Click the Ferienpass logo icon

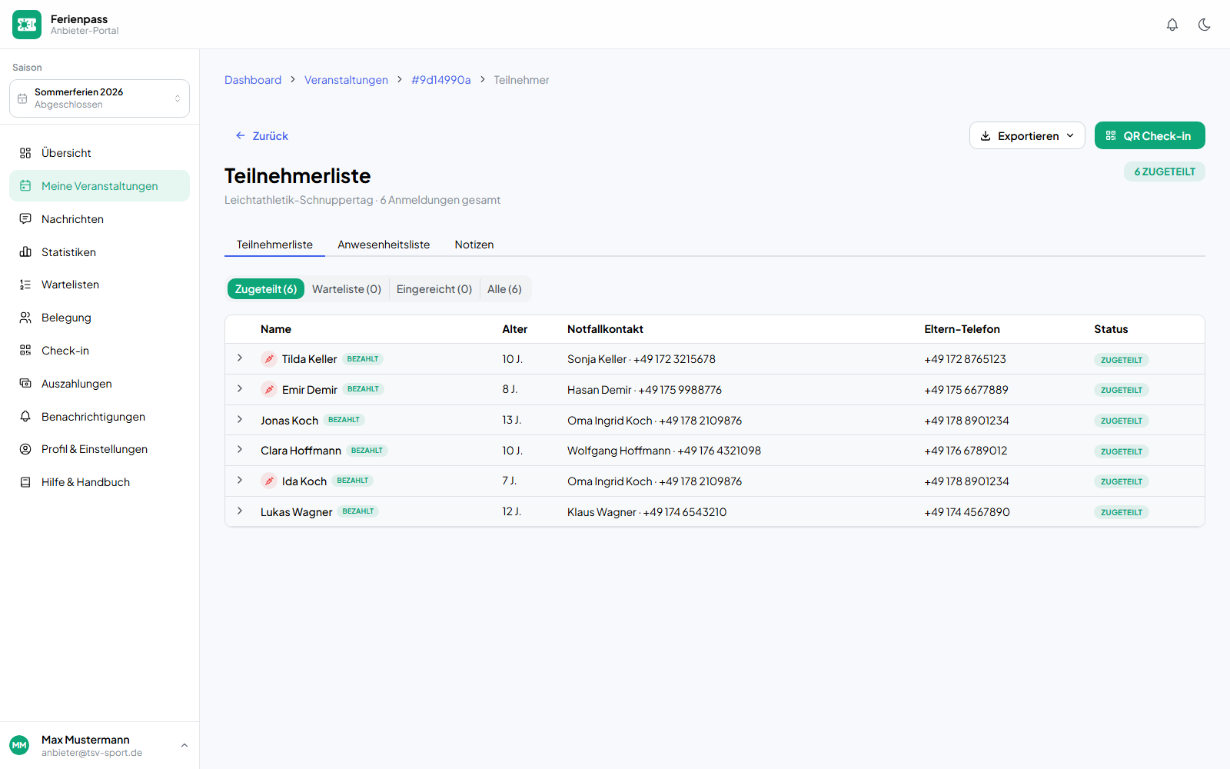(27, 25)
